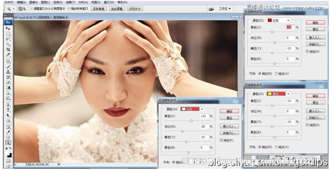Open the Window (窗口) menu
Screen dimensions: 332x170
point(109,2)
